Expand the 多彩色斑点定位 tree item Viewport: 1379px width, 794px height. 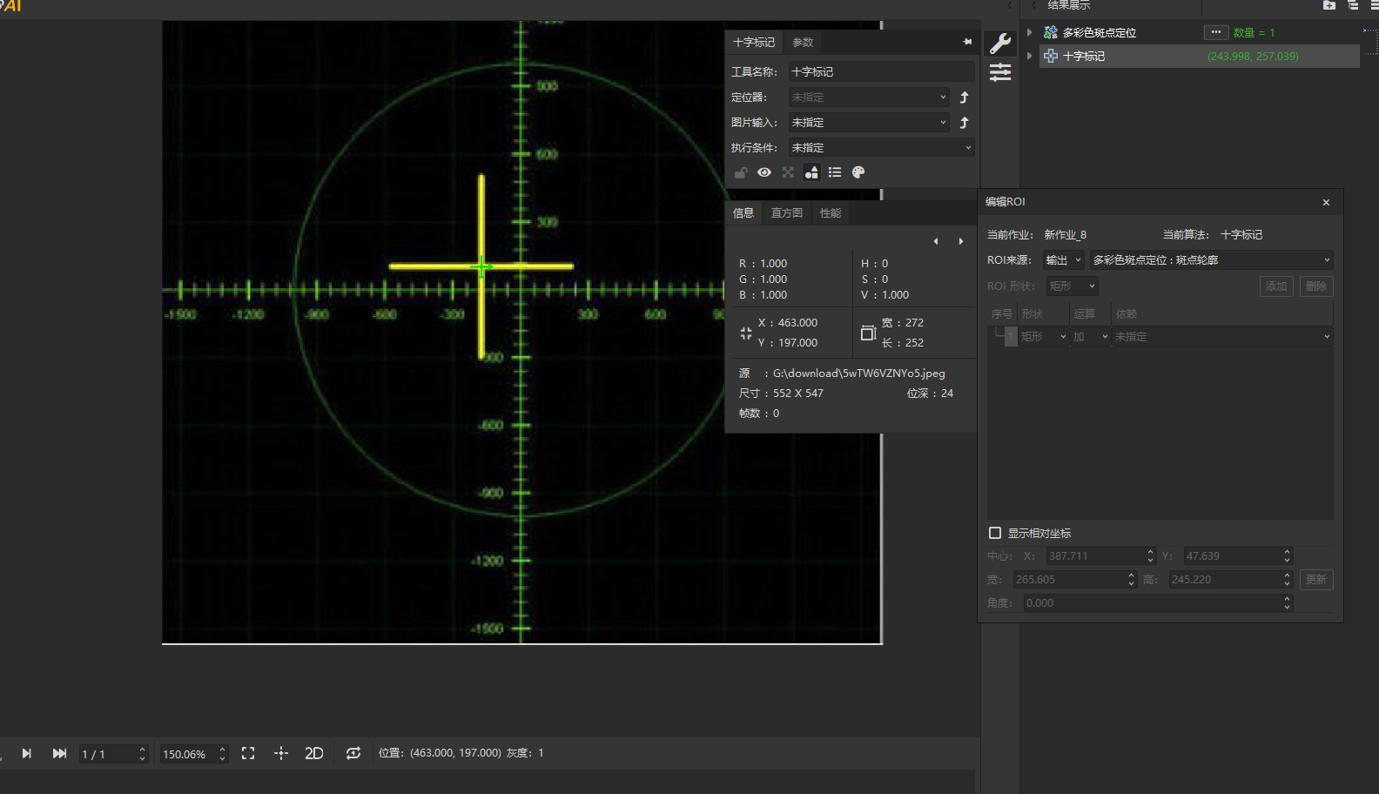pyautogui.click(x=1030, y=32)
